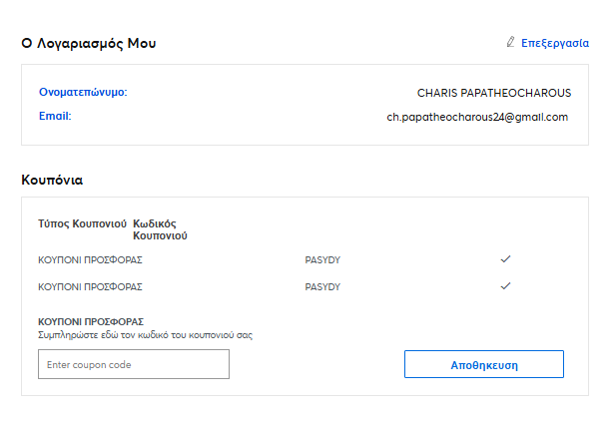Click the pencil edit icon

(x=510, y=43)
